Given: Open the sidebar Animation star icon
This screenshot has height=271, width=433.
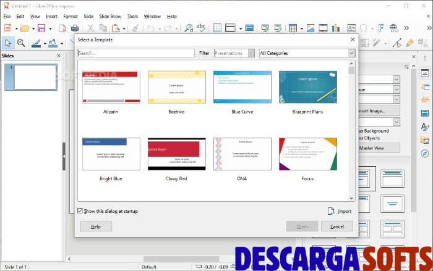Looking at the screenshot, I should 425,99.
